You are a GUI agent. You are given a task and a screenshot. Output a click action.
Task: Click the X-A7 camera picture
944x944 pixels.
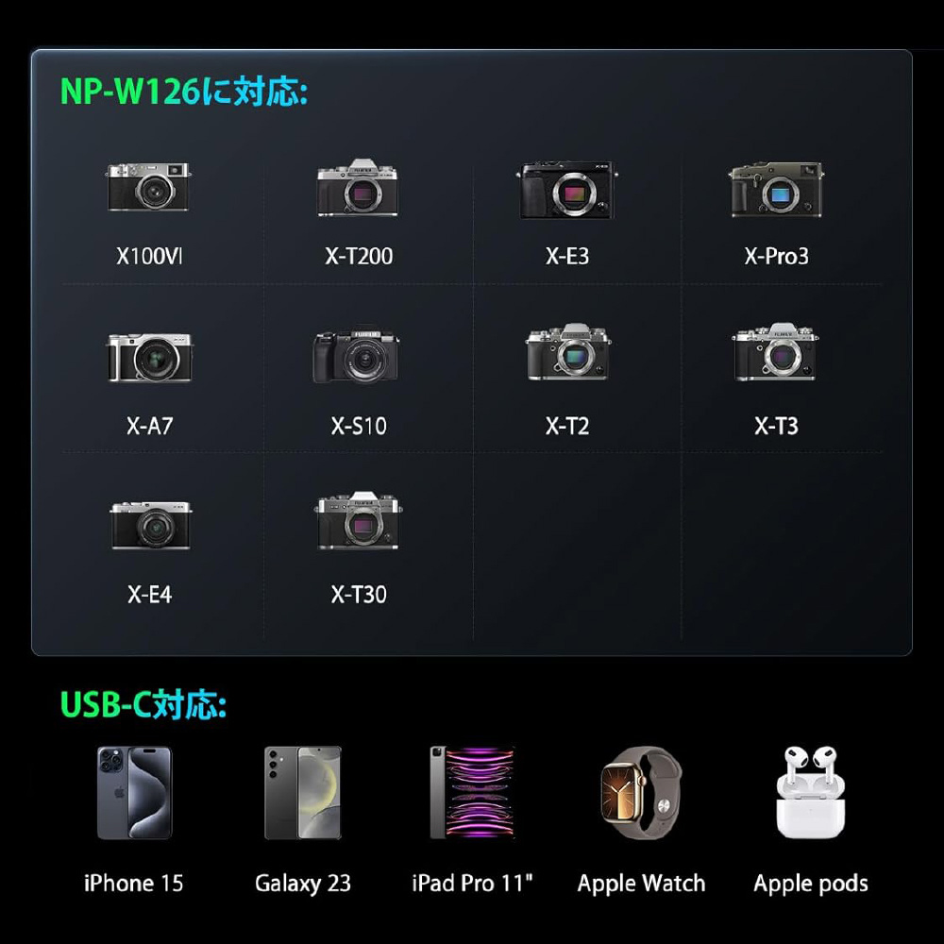(150, 358)
